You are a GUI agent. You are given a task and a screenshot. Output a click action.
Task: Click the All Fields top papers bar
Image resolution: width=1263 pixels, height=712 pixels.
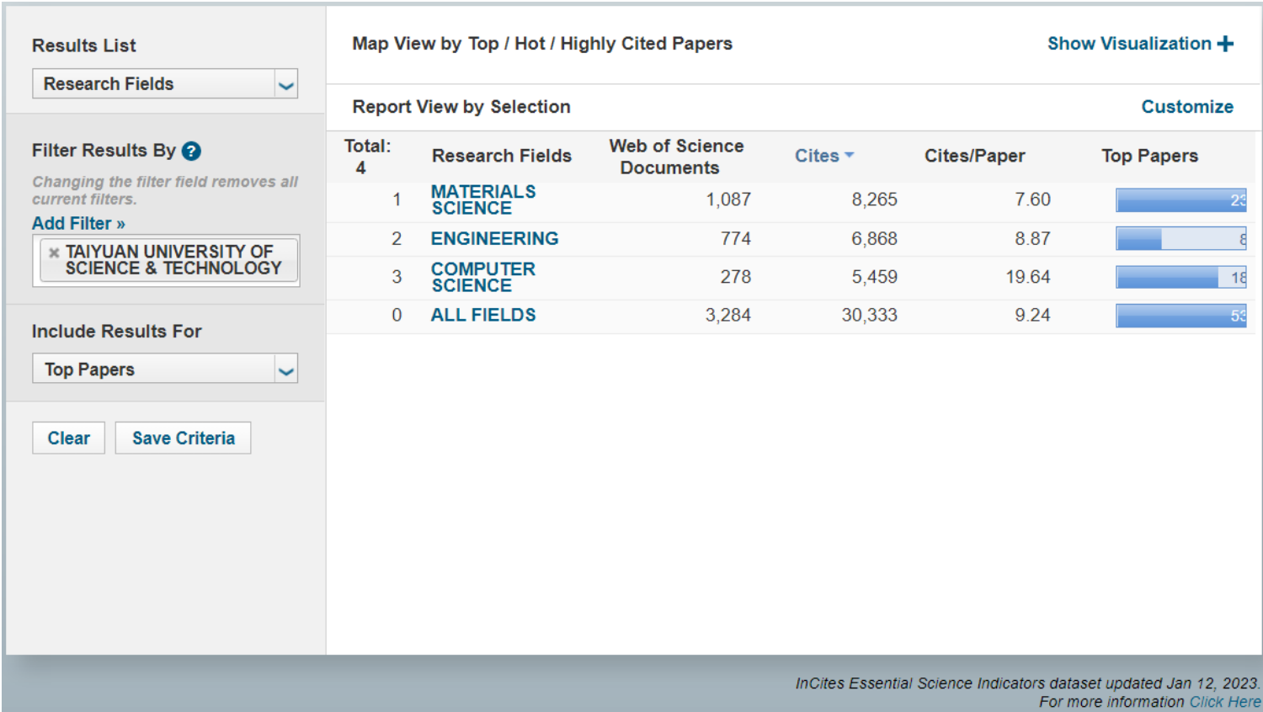point(1180,316)
